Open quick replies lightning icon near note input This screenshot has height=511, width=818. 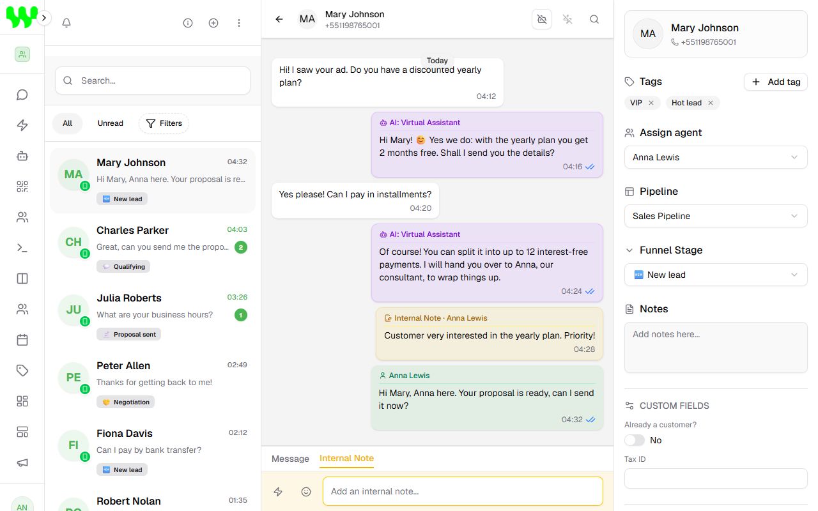pyautogui.click(x=278, y=491)
